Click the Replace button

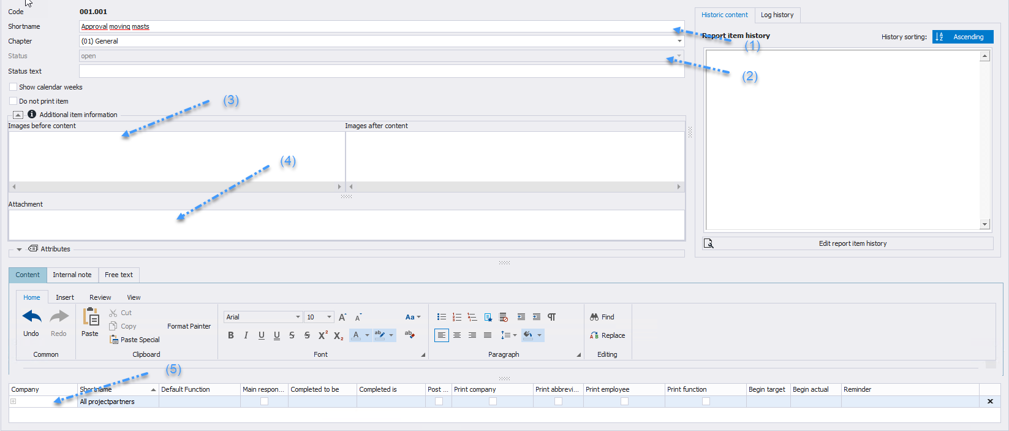pos(607,335)
